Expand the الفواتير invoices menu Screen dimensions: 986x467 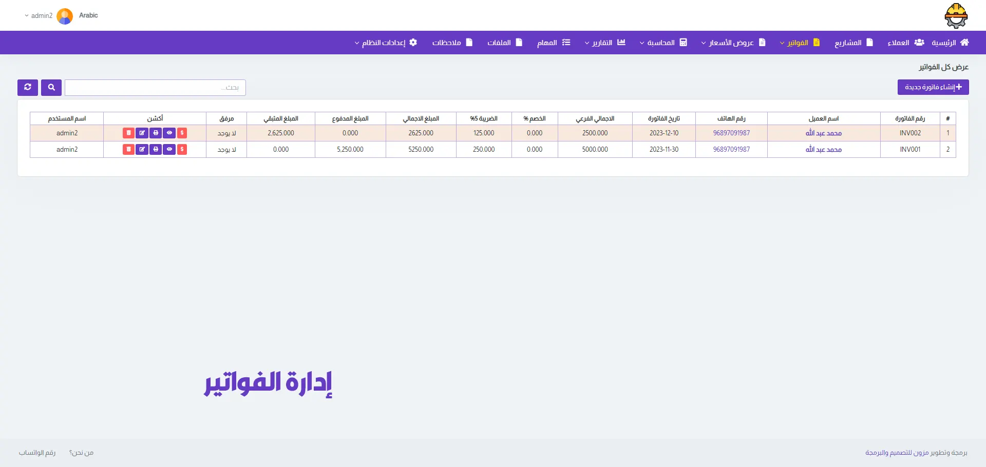coord(800,43)
